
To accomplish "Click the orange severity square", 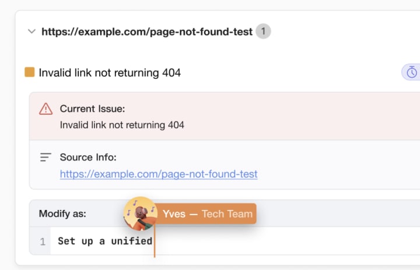I will click(x=30, y=72).
